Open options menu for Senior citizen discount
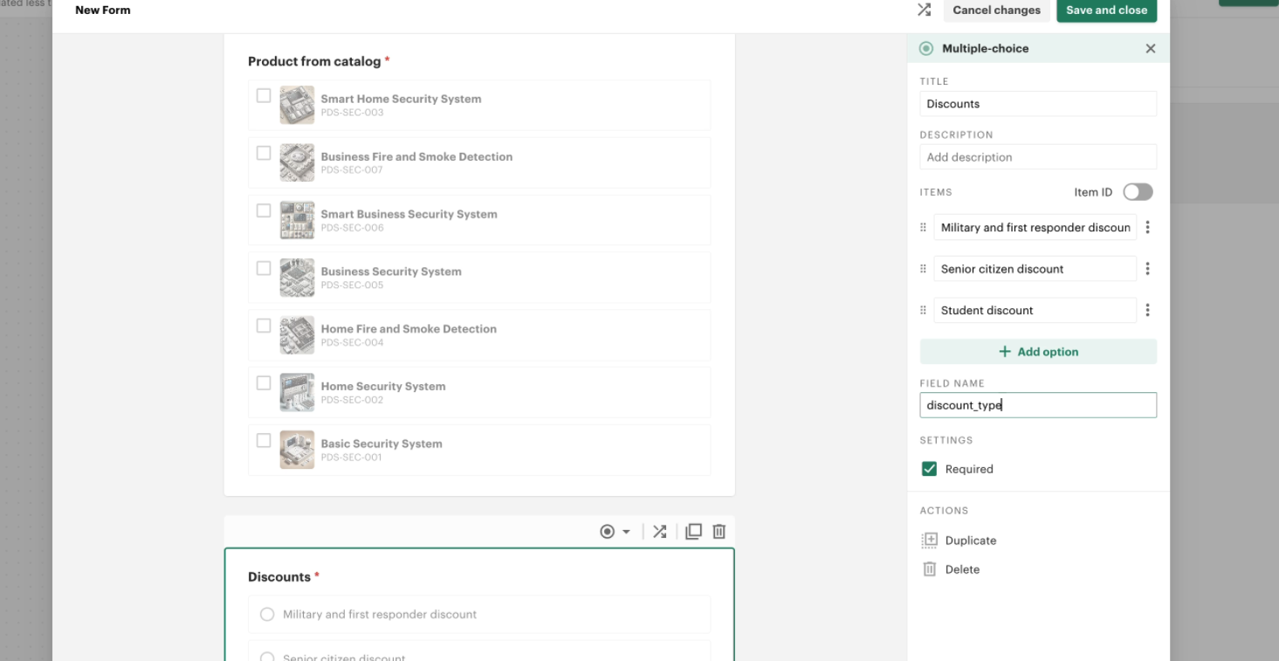This screenshot has height=661, width=1279. [1147, 269]
